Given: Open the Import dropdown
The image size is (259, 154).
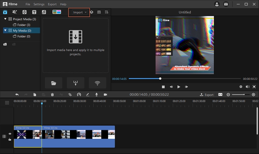Looking at the screenshot, I should pos(80,12).
